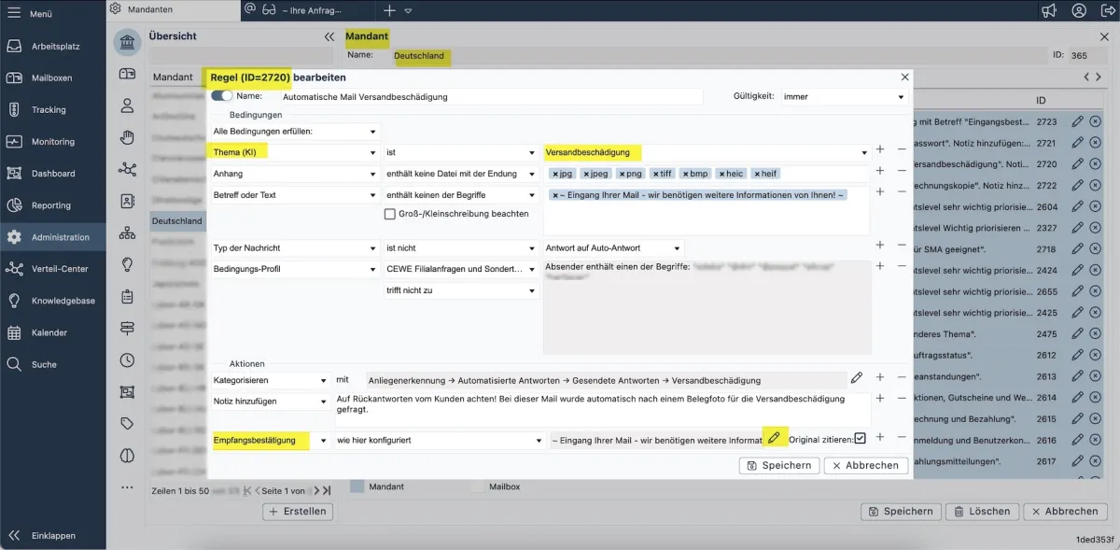Click the clipboard icon in admin strip
This screenshot has height=550, width=1120.
tap(127, 296)
